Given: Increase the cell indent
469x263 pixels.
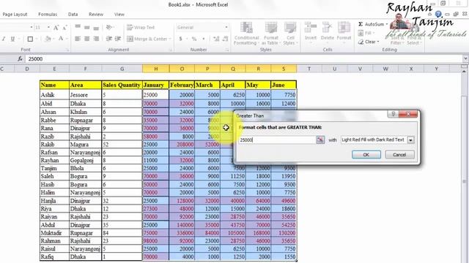Looking at the screenshot, I should 118,39.
